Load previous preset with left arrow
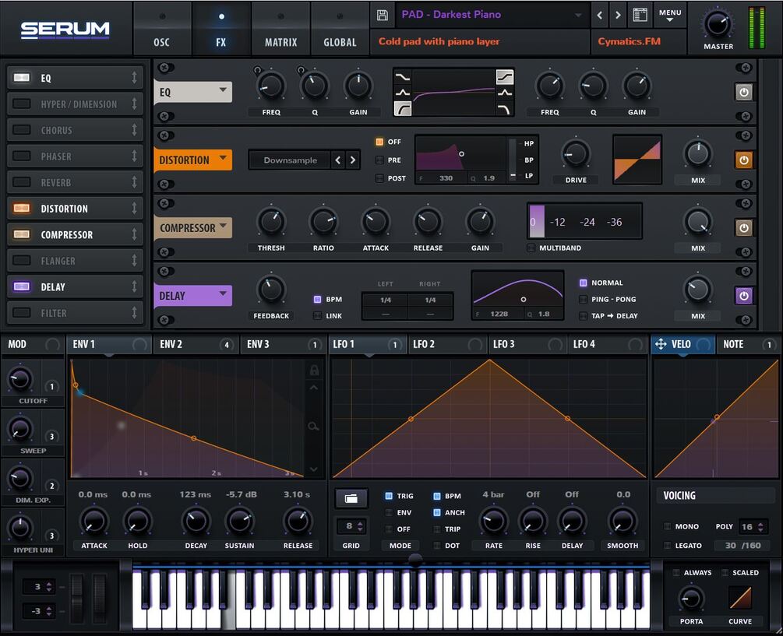Image resolution: width=783 pixels, height=636 pixels. click(600, 15)
